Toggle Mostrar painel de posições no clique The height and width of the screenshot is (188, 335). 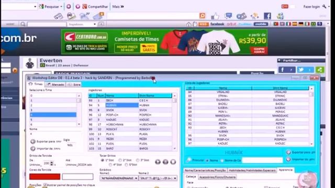45,185
